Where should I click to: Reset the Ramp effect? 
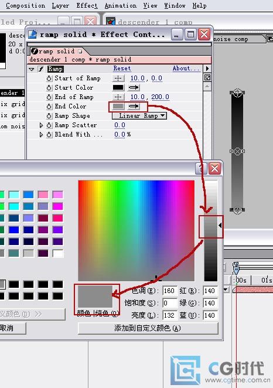(x=122, y=69)
